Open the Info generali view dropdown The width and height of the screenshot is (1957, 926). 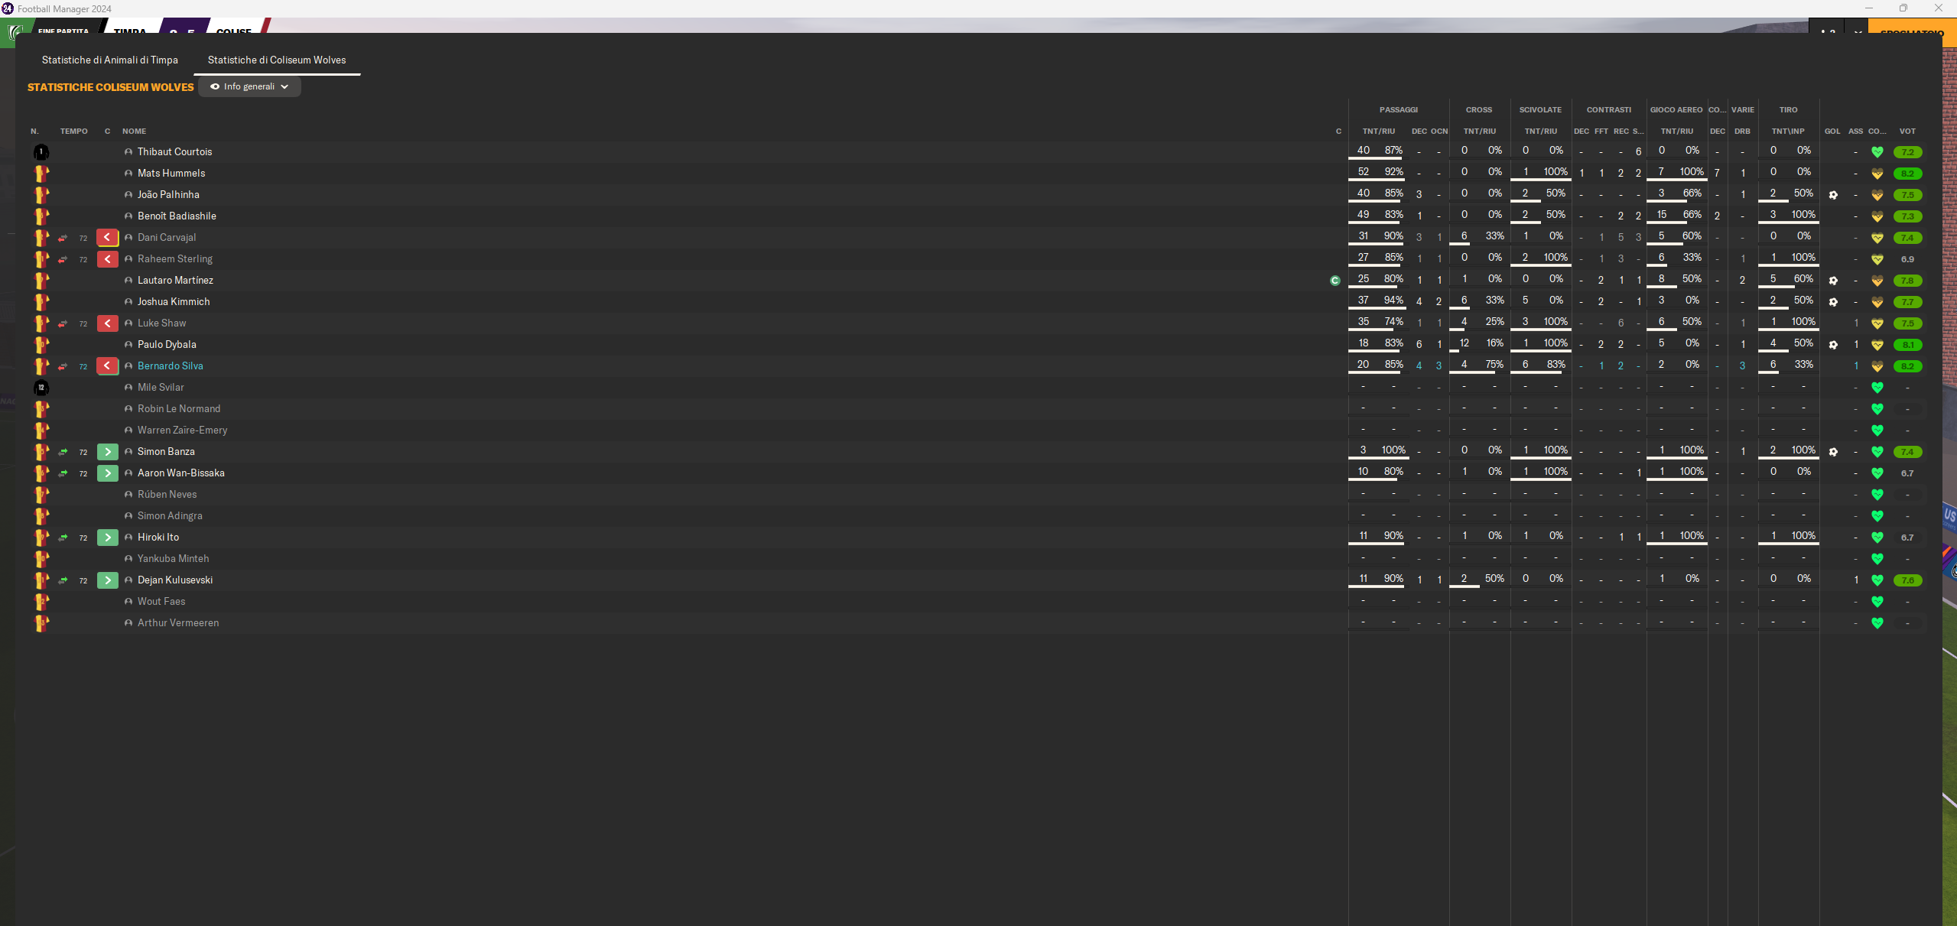[x=249, y=86]
